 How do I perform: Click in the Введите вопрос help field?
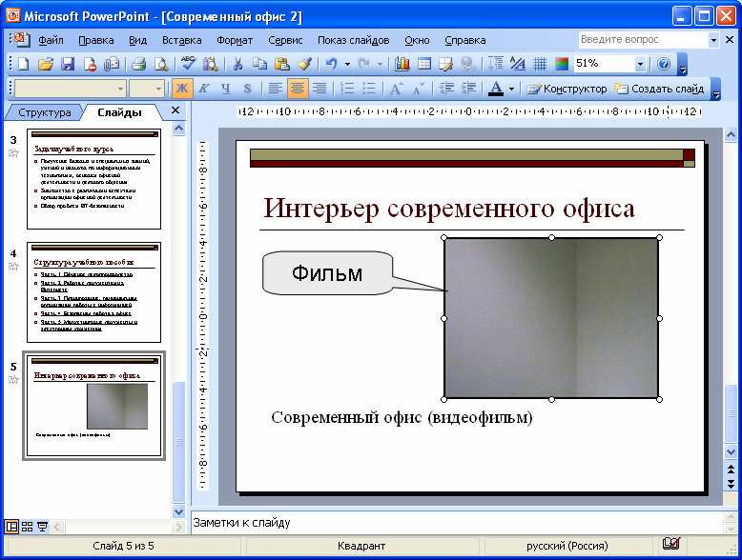click(643, 40)
